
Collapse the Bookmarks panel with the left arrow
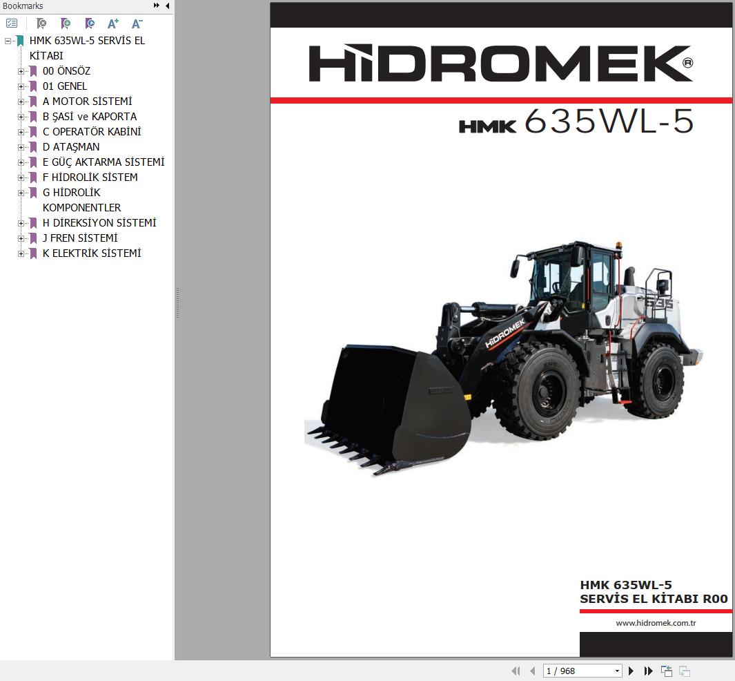(167, 6)
